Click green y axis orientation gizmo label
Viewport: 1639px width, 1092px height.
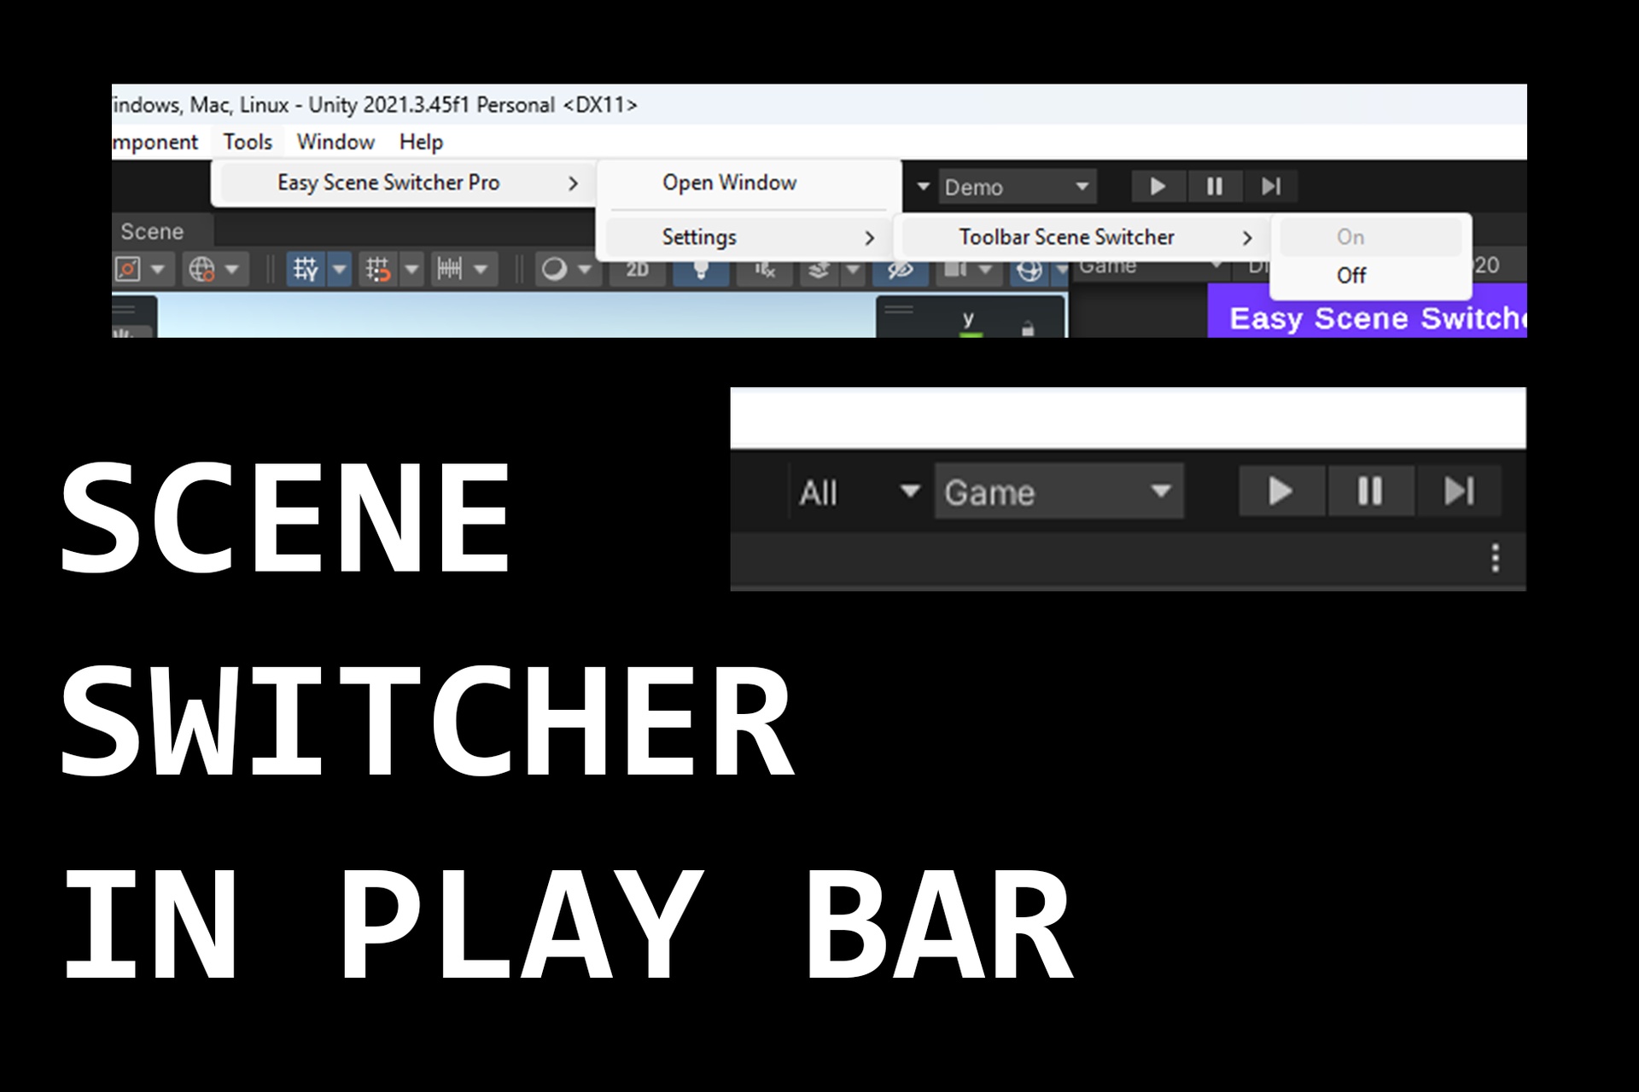[968, 319]
